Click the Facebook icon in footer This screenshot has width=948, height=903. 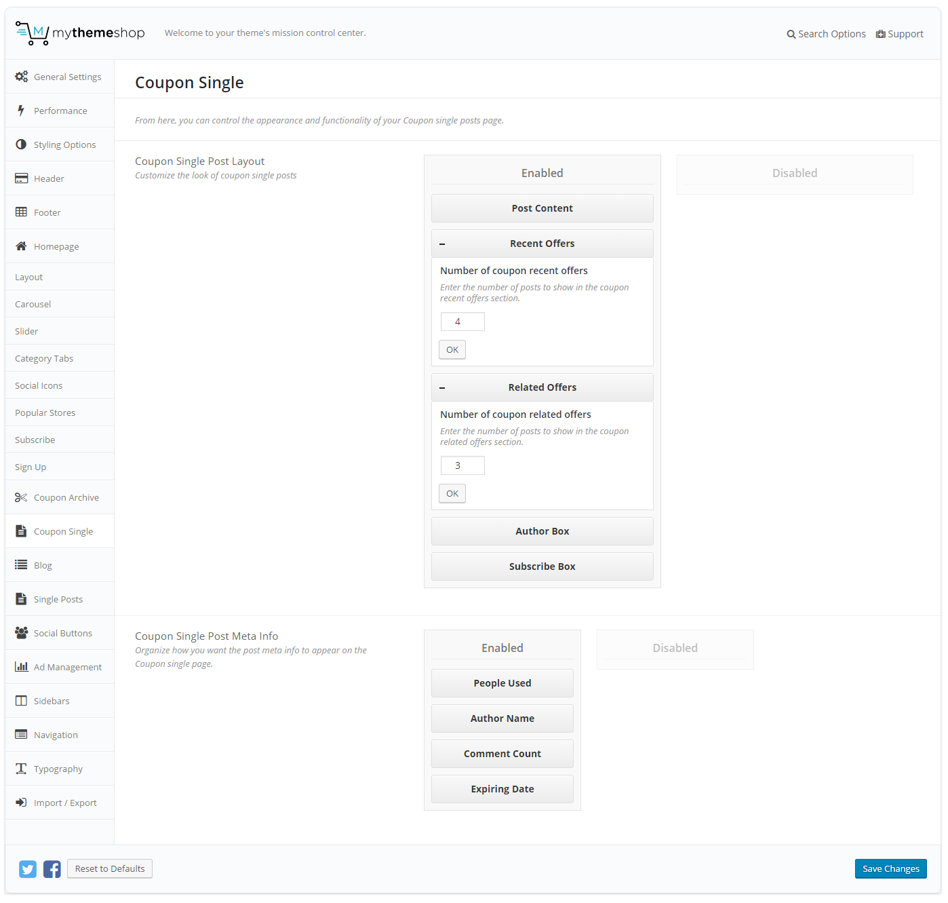[52, 869]
